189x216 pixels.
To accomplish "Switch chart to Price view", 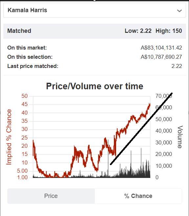I will click(x=51, y=196).
